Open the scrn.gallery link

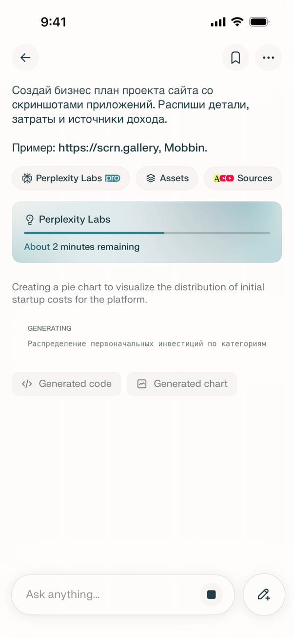point(107,148)
